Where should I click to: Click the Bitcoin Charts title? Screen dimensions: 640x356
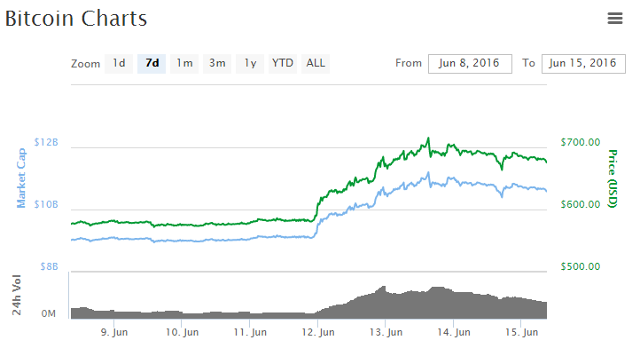(x=76, y=19)
